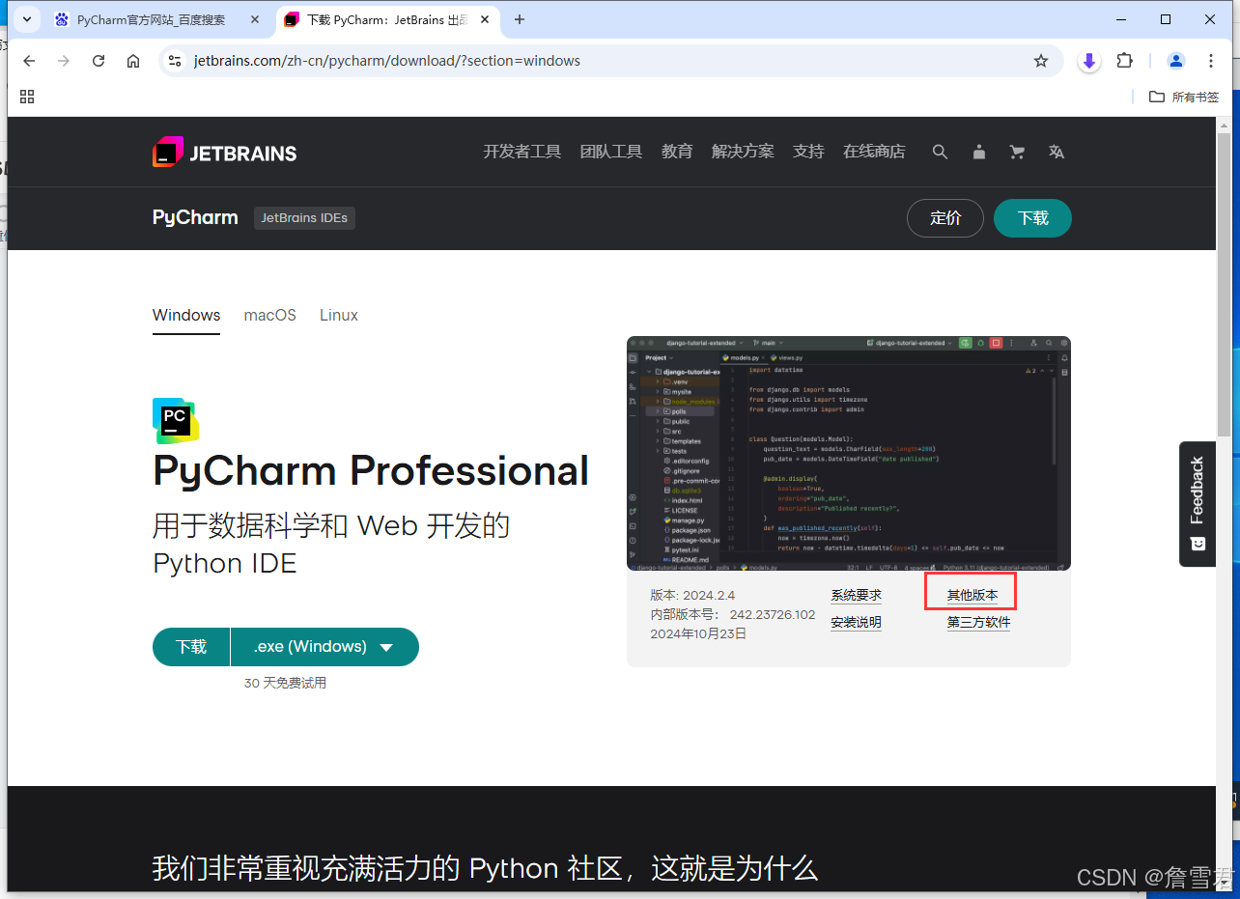The height and width of the screenshot is (899, 1240).
Task: Open the account profile icon in JetBrains header
Action: point(979,152)
